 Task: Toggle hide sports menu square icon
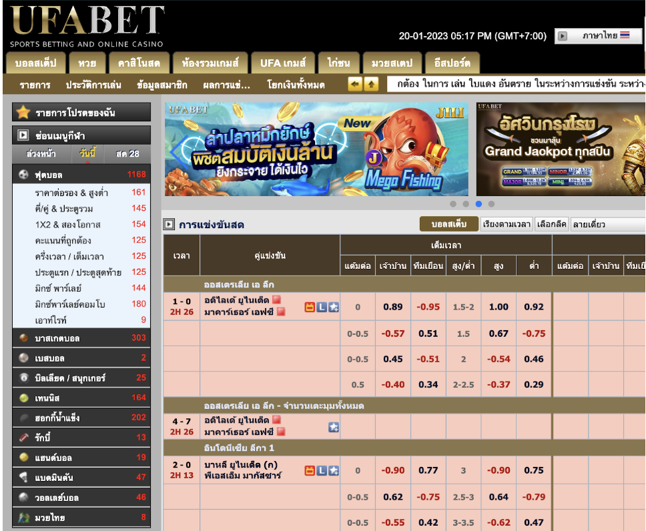[23, 135]
